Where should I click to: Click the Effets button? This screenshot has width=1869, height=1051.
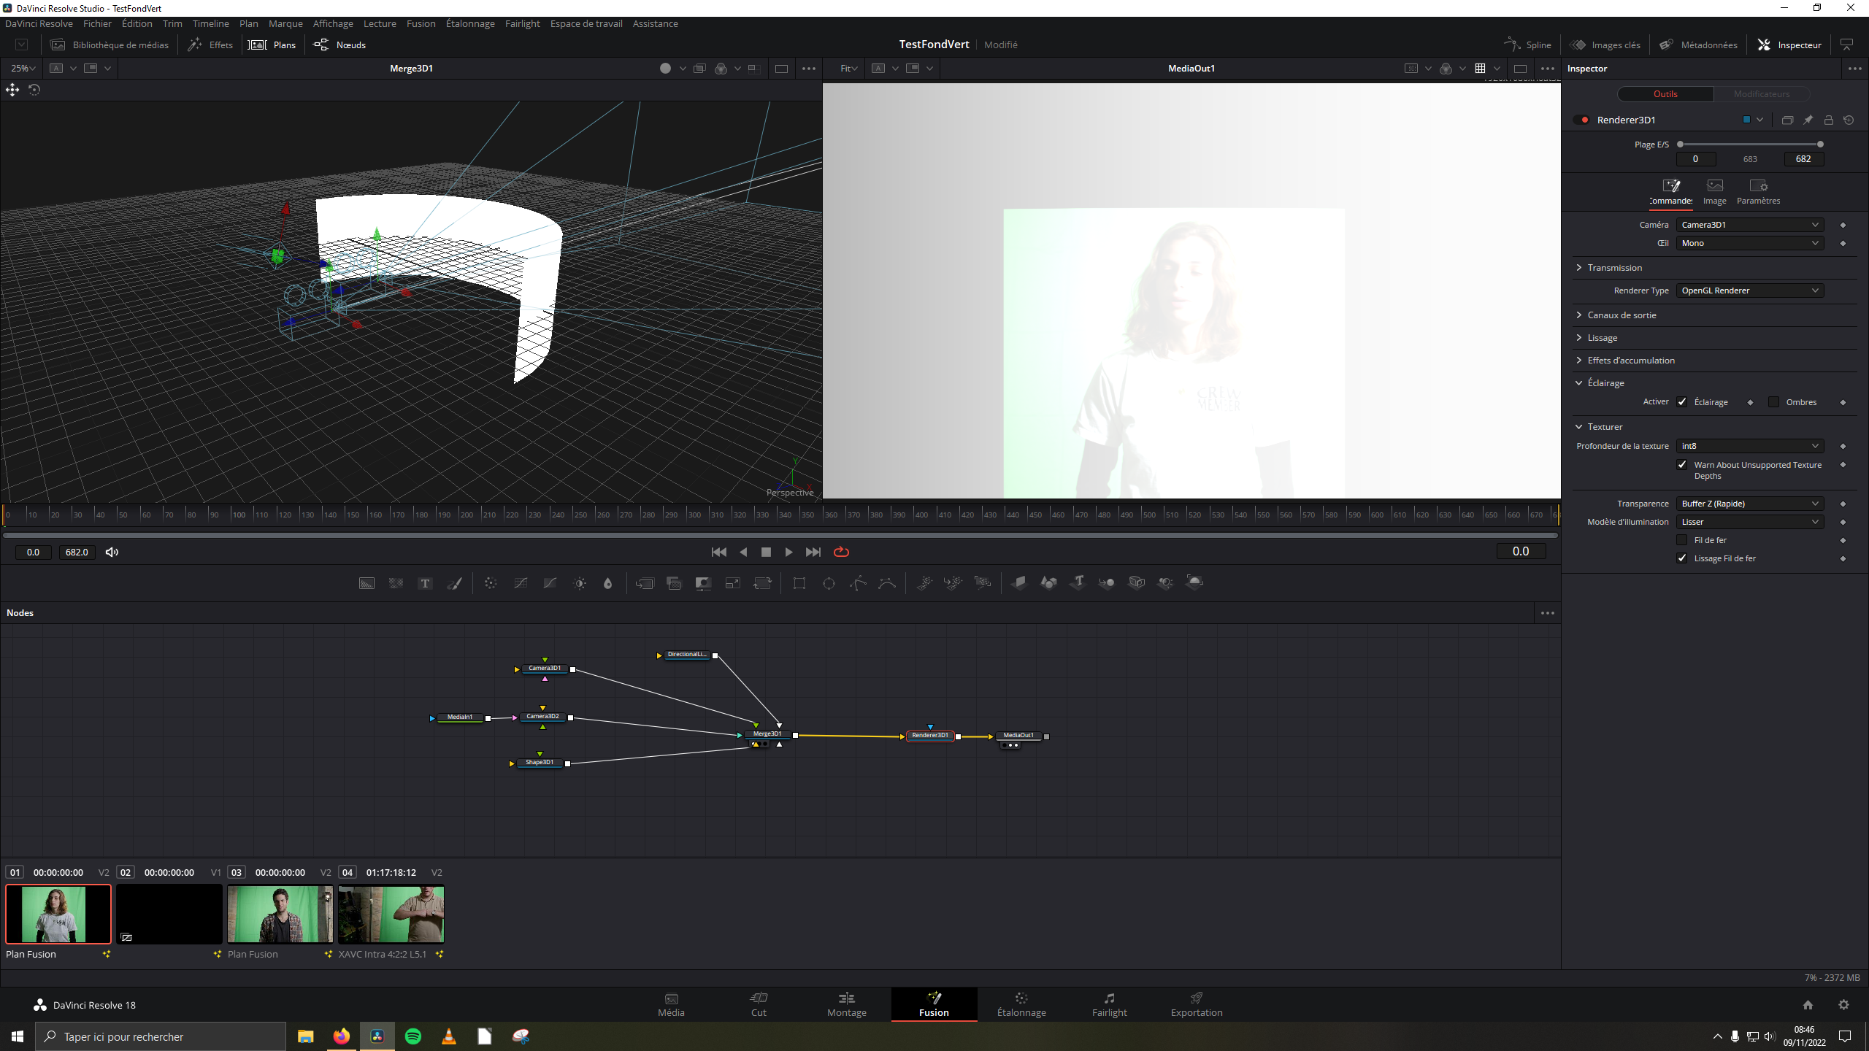pyautogui.click(x=211, y=45)
